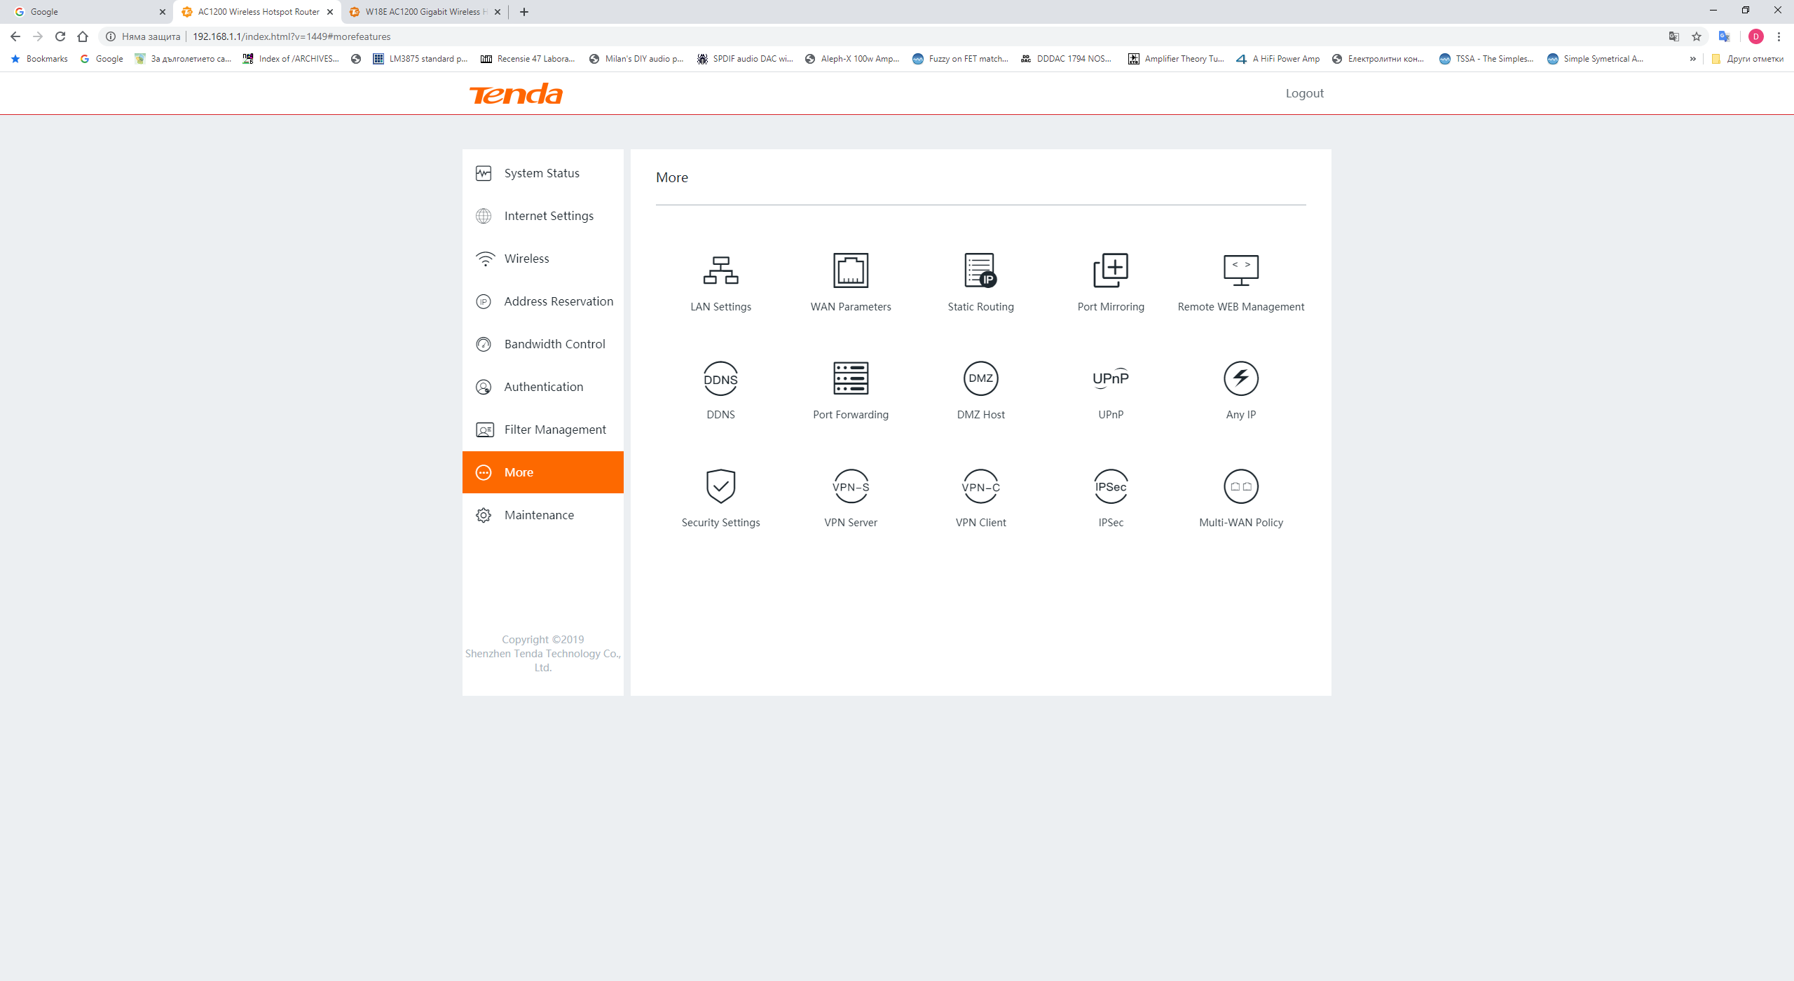The width and height of the screenshot is (1794, 981).
Task: Go to Address Reservation section
Action: pos(543,301)
